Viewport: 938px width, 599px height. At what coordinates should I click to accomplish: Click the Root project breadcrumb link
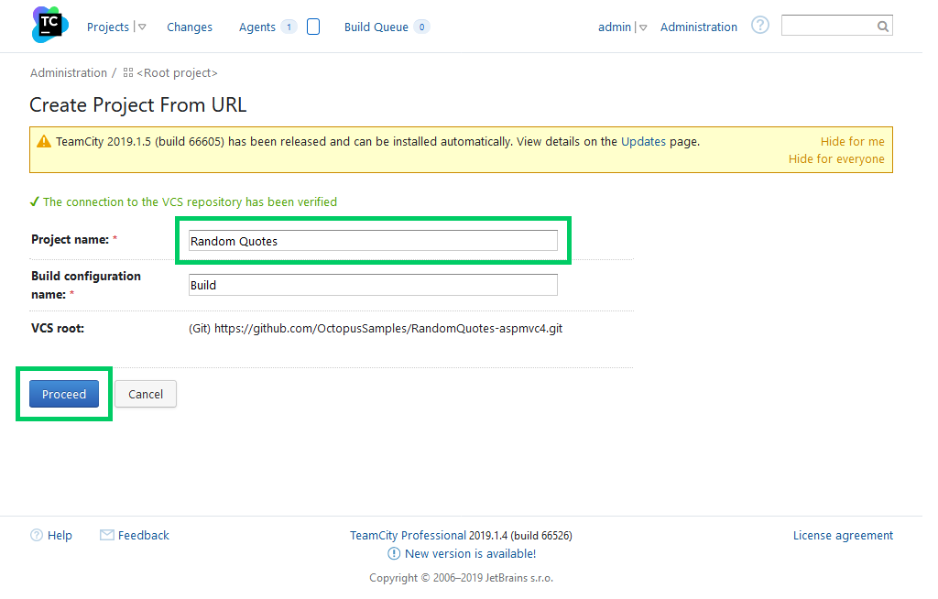click(x=177, y=73)
